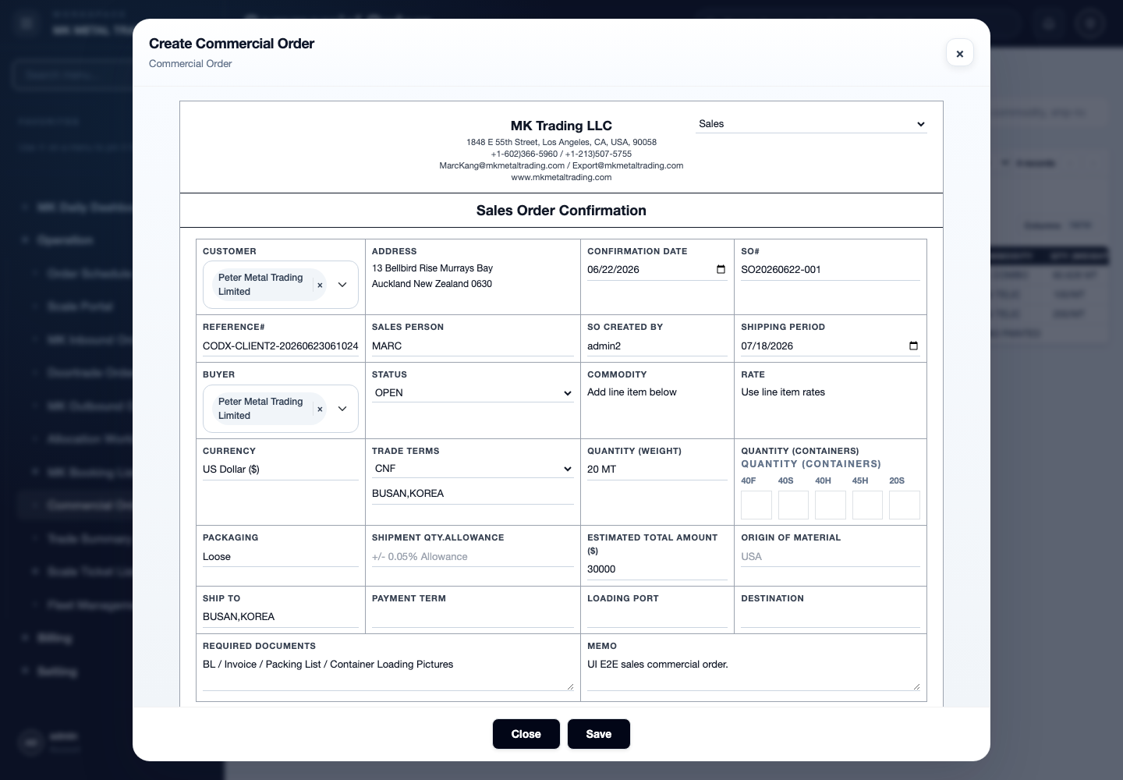Click the 20S container quantity box

pos(905,505)
